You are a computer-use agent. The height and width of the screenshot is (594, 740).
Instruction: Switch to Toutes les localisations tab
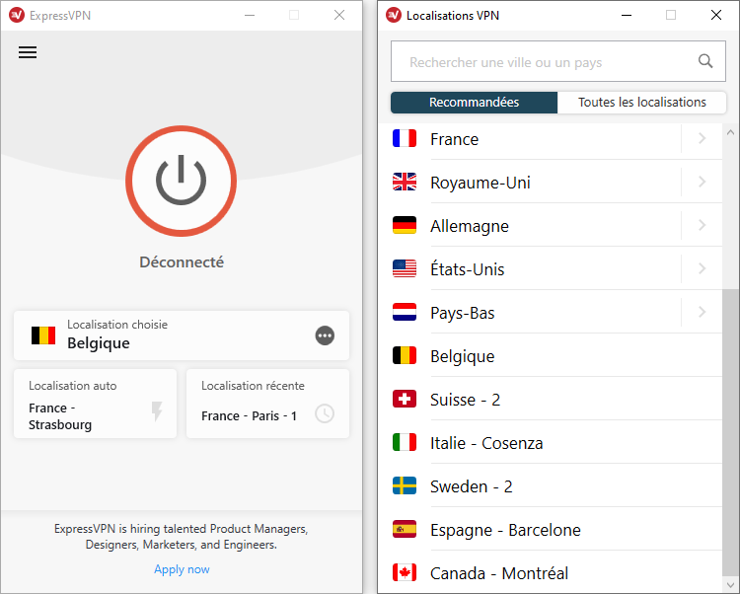coord(642,103)
